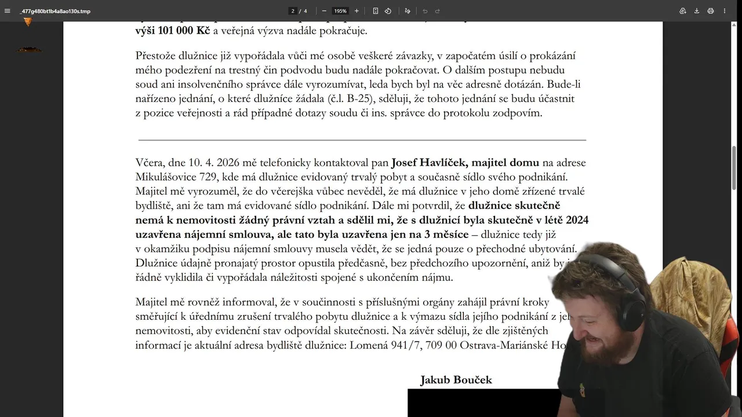Rotate the document counterclockwise

tap(388, 11)
